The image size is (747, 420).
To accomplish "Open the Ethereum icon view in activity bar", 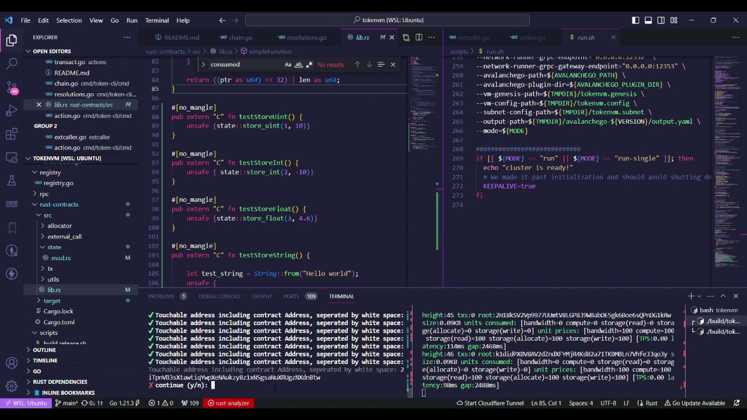I will pos(12,250).
